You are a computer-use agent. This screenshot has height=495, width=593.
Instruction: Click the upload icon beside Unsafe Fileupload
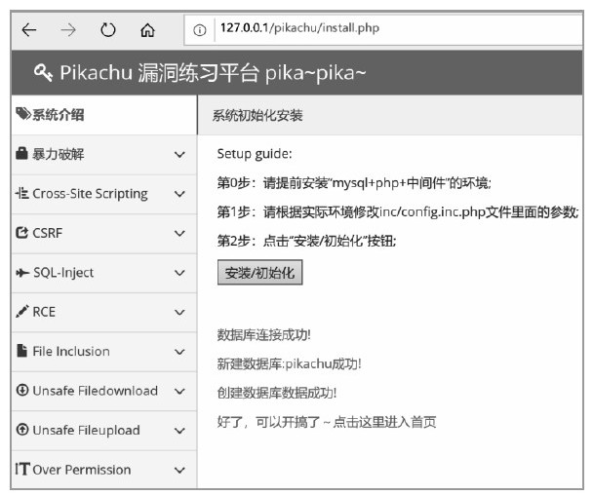(22, 430)
